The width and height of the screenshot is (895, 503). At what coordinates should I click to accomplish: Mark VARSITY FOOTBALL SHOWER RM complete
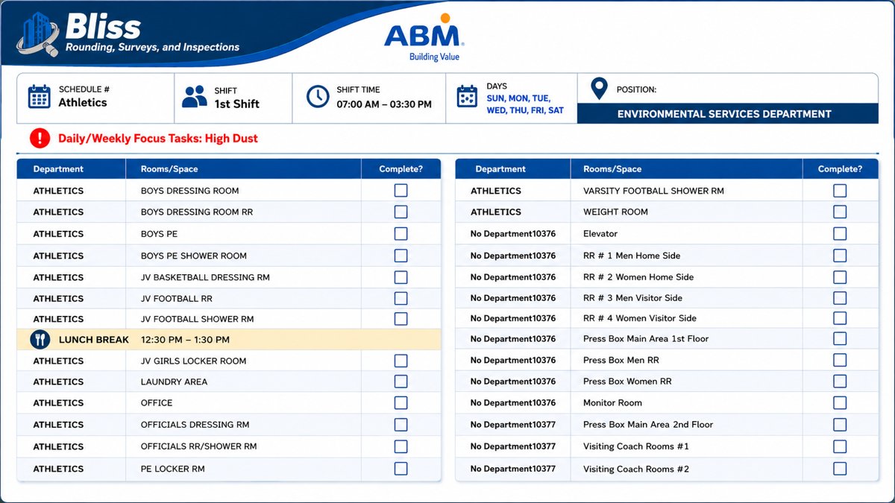(840, 191)
